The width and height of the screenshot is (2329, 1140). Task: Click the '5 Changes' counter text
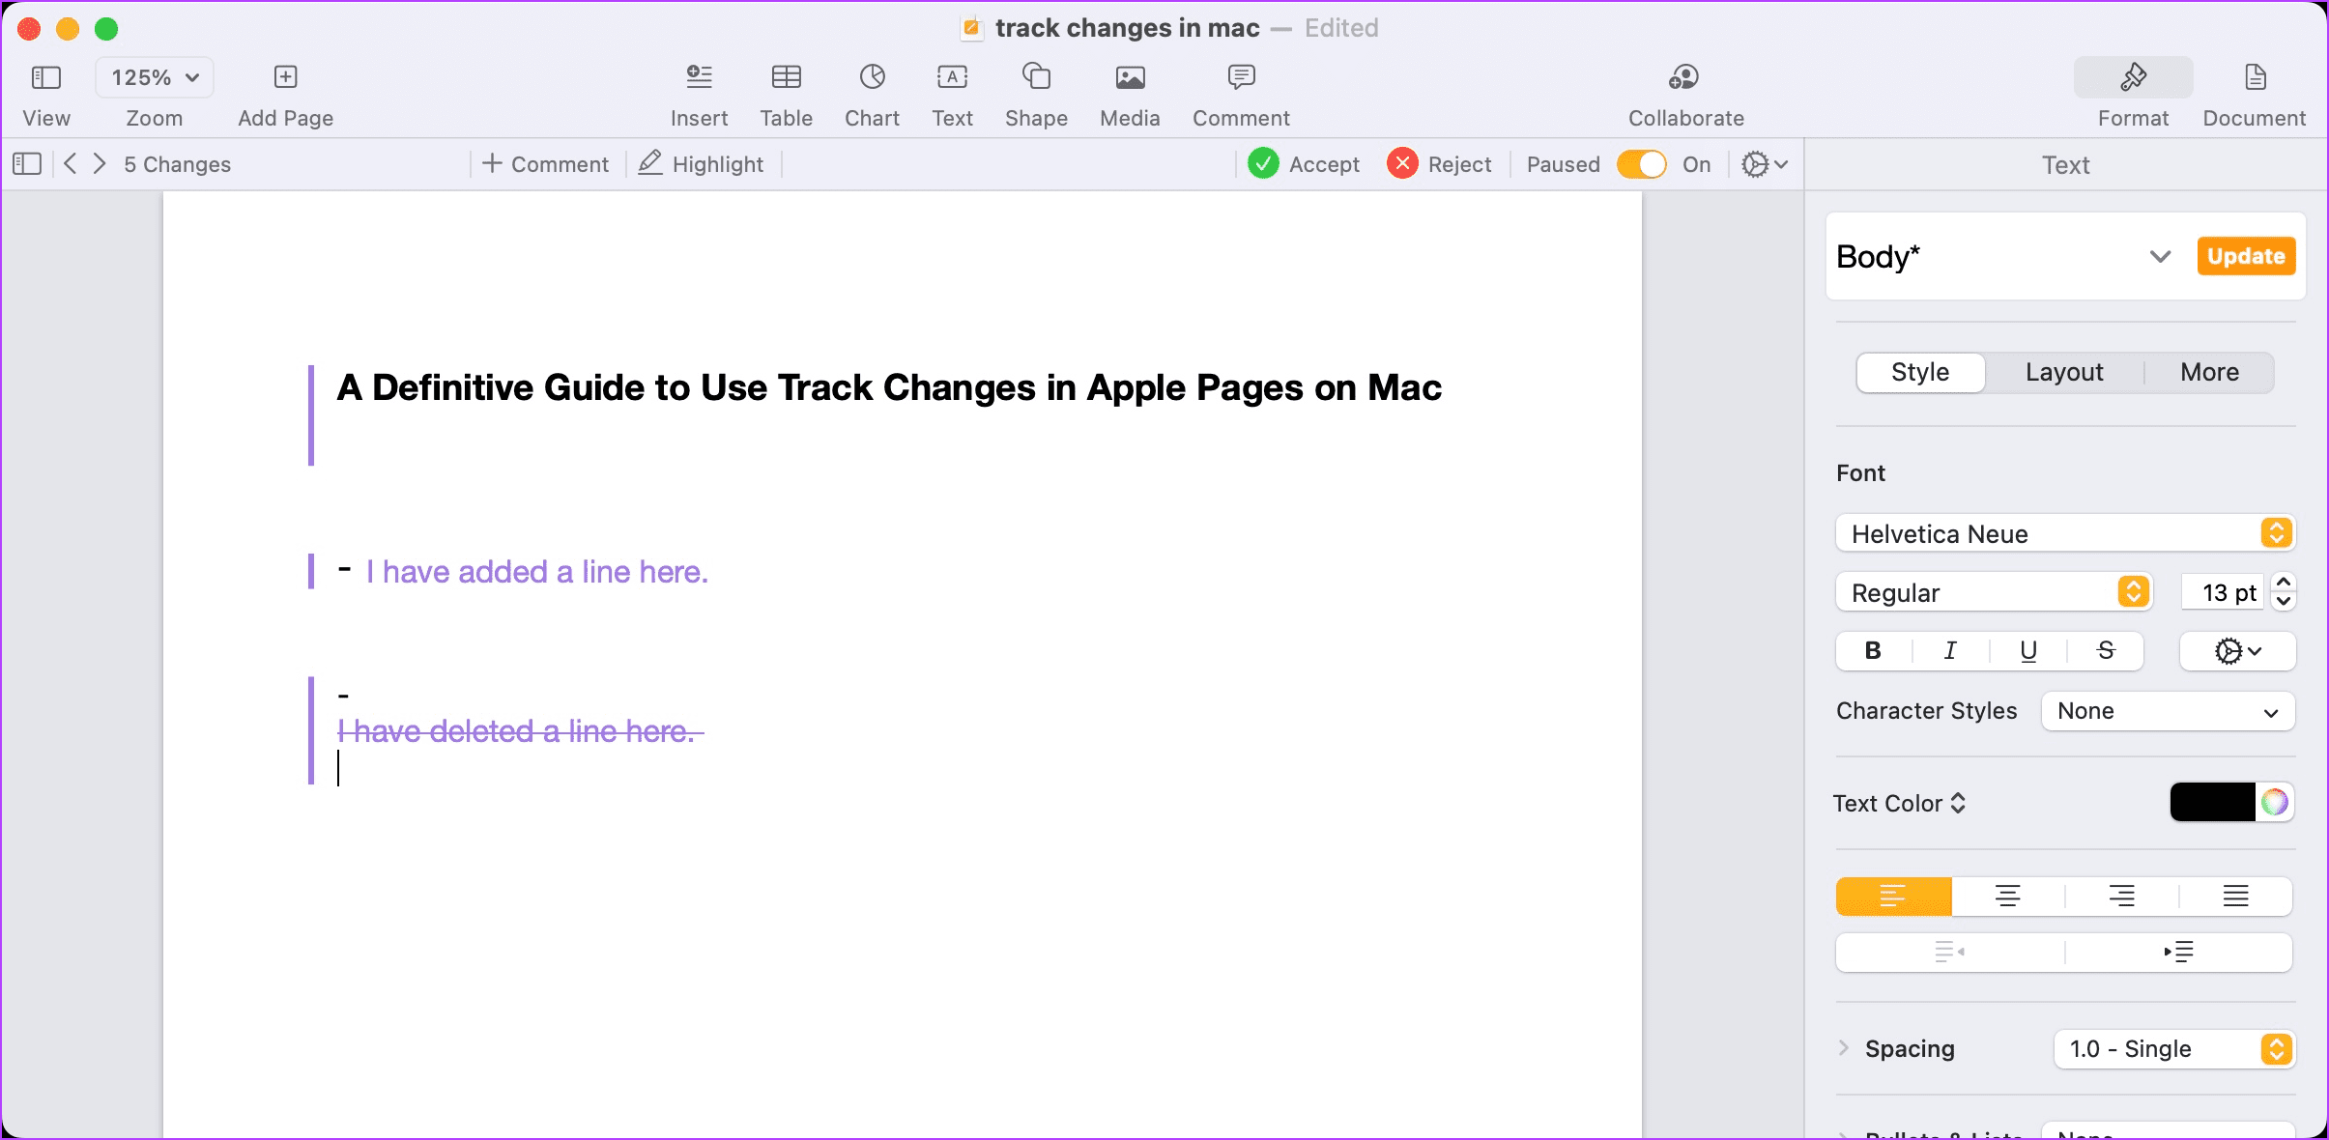[x=178, y=164]
